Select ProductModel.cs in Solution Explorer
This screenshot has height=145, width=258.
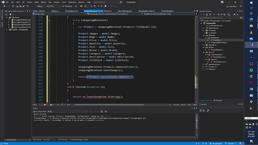[x=217, y=50]
